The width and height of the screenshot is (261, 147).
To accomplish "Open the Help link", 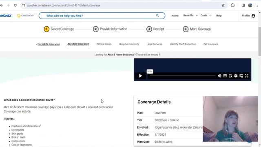I will pyautogui.click(x=219, y=16).
